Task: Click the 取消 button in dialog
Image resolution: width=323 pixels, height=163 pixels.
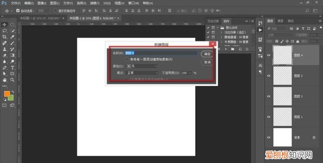Action: point(207,62)
